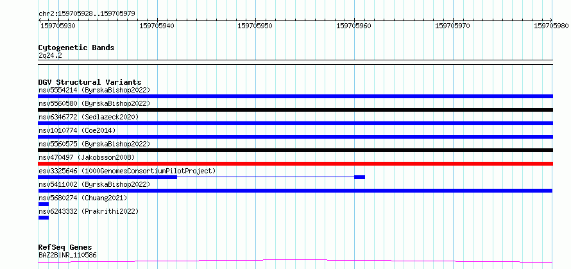Click the black bar under nsv5560580
The image size is (571, 269).
[x=295, y=110]
